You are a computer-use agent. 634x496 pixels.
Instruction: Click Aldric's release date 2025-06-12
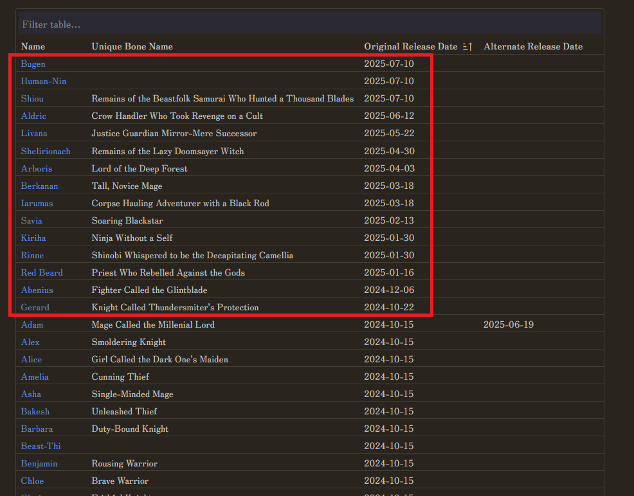pos(390,116)
